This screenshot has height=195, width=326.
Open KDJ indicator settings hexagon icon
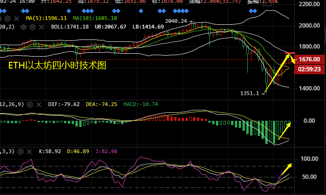[x=20, y=152]
